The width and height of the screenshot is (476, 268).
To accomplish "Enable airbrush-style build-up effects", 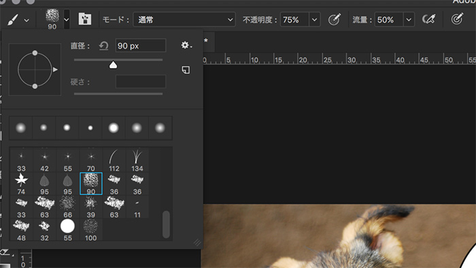I will point(428,20).
